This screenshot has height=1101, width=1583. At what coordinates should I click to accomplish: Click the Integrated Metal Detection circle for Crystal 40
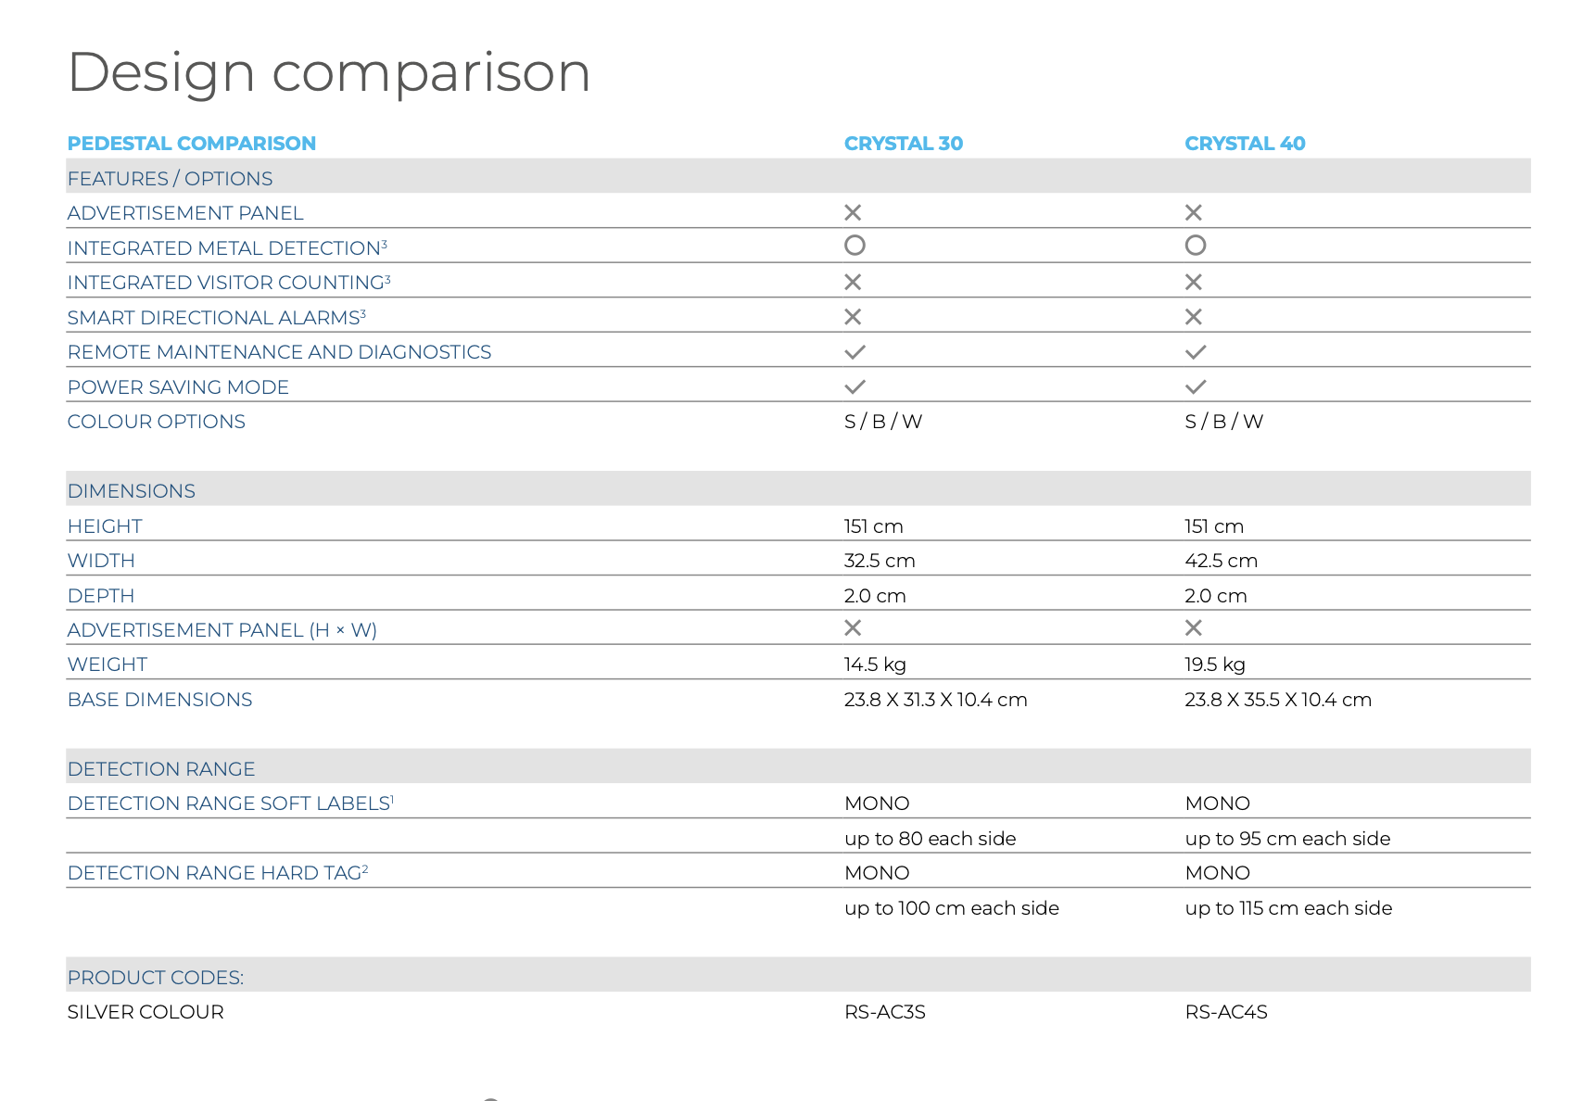tap(1196, 246)
